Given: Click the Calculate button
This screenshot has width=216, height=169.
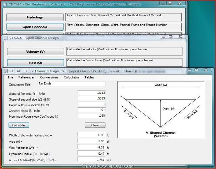Looking at the screenshot, I should pos(19,125).
